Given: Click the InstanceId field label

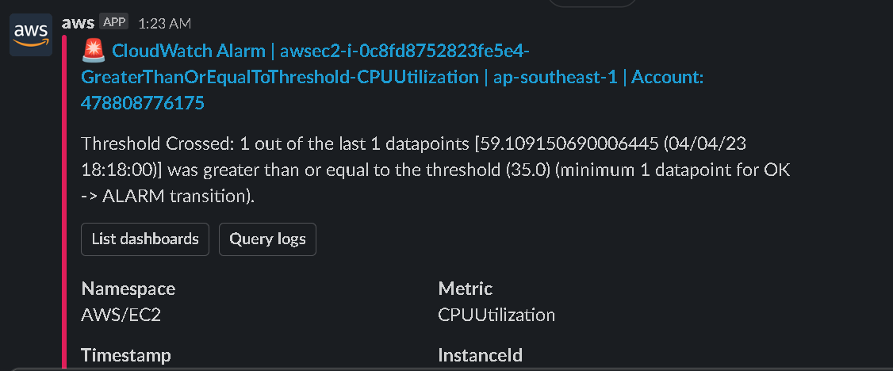Looking at the screenshot, I should (480, 354).
